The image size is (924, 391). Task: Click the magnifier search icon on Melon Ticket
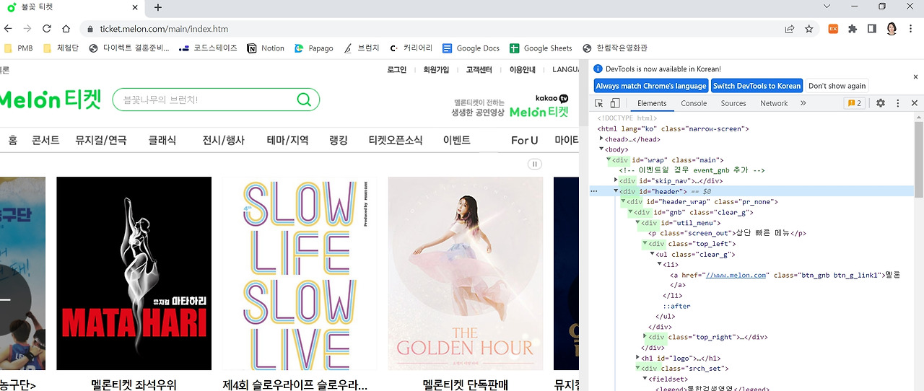coord(304,100)
